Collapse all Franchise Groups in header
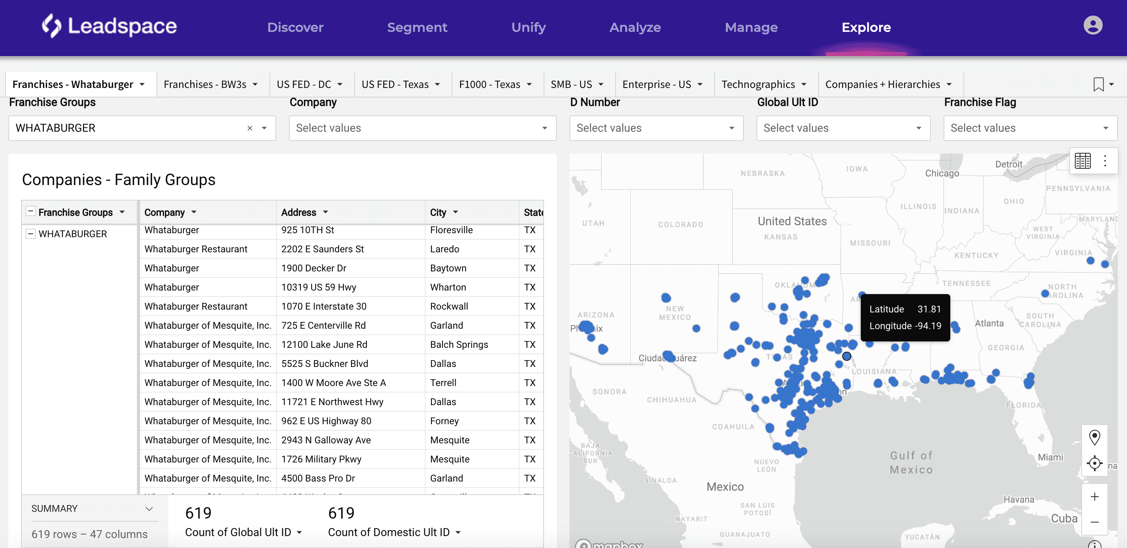Screen dimensions: 1127x548 coord(31,212)
